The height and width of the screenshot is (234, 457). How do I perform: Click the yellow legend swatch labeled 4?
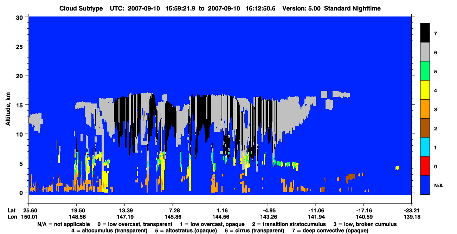(x=425, y=90)
